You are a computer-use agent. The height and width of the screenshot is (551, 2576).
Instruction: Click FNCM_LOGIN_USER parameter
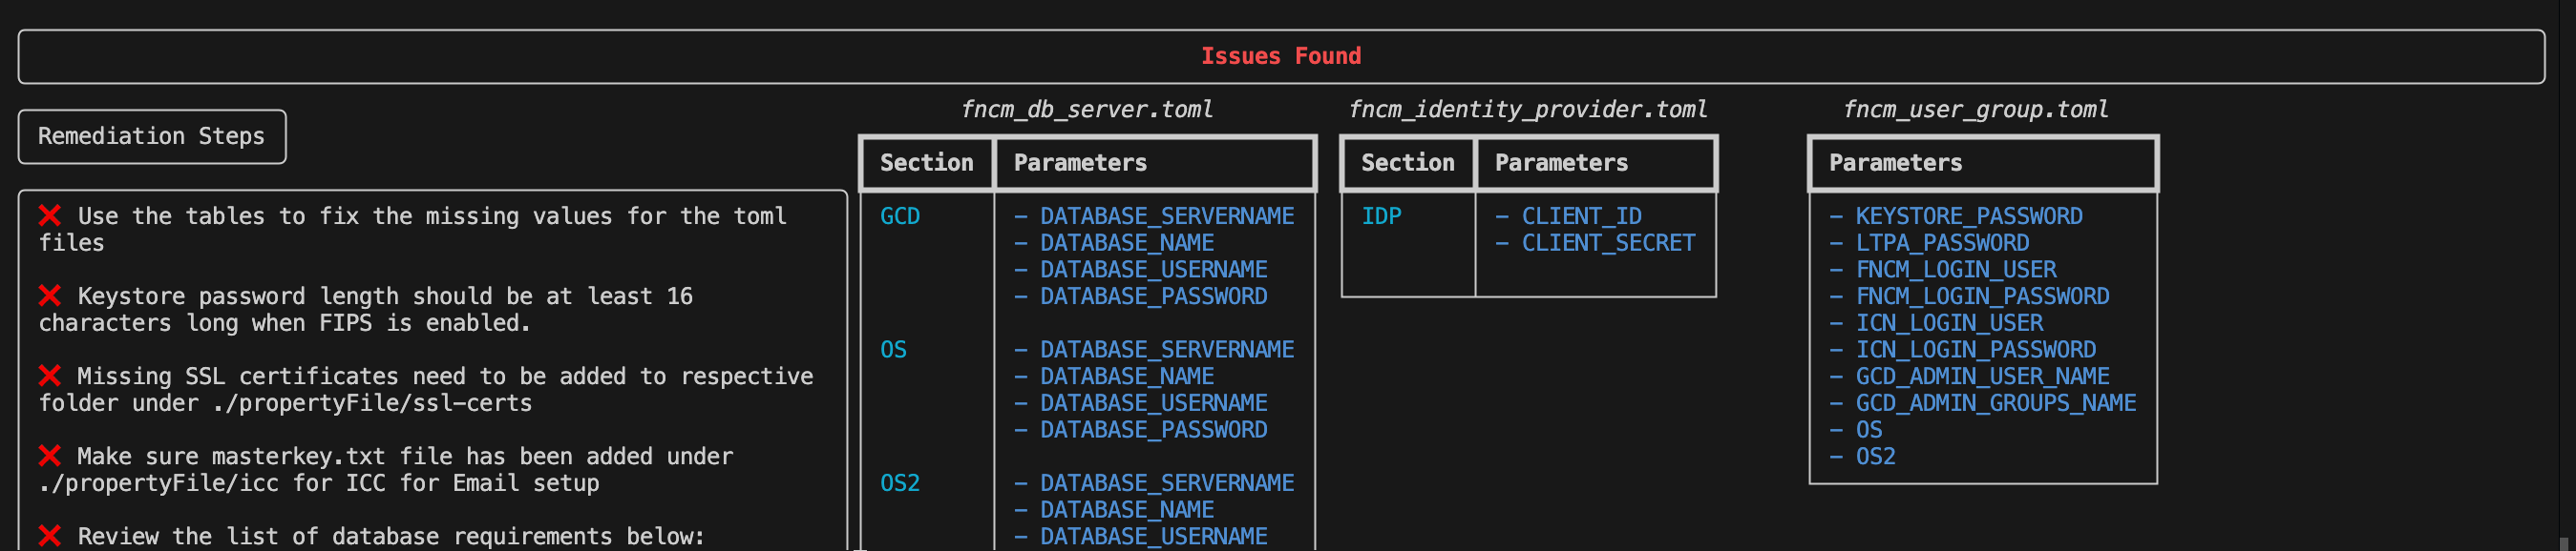click(x=1956, y=270)
